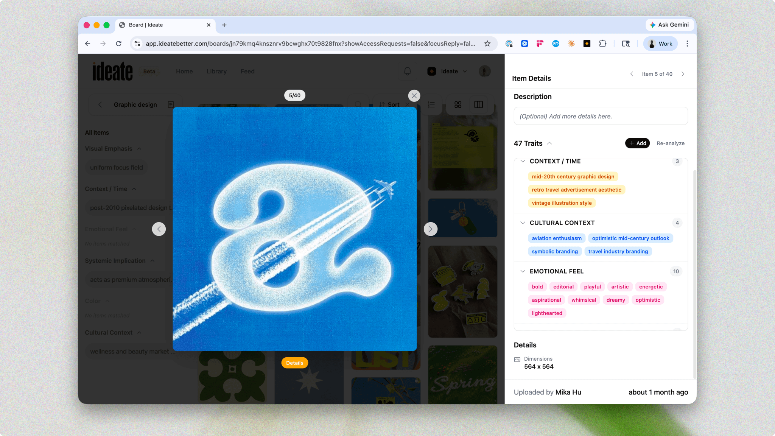Click the optional description input field
Image resolution: width=775 pixels, height=436 pixels.
click(601, 116)
